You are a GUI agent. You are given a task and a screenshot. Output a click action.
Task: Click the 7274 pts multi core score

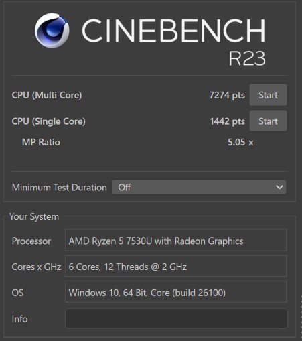pyautogui.click(x=227, y=95)
